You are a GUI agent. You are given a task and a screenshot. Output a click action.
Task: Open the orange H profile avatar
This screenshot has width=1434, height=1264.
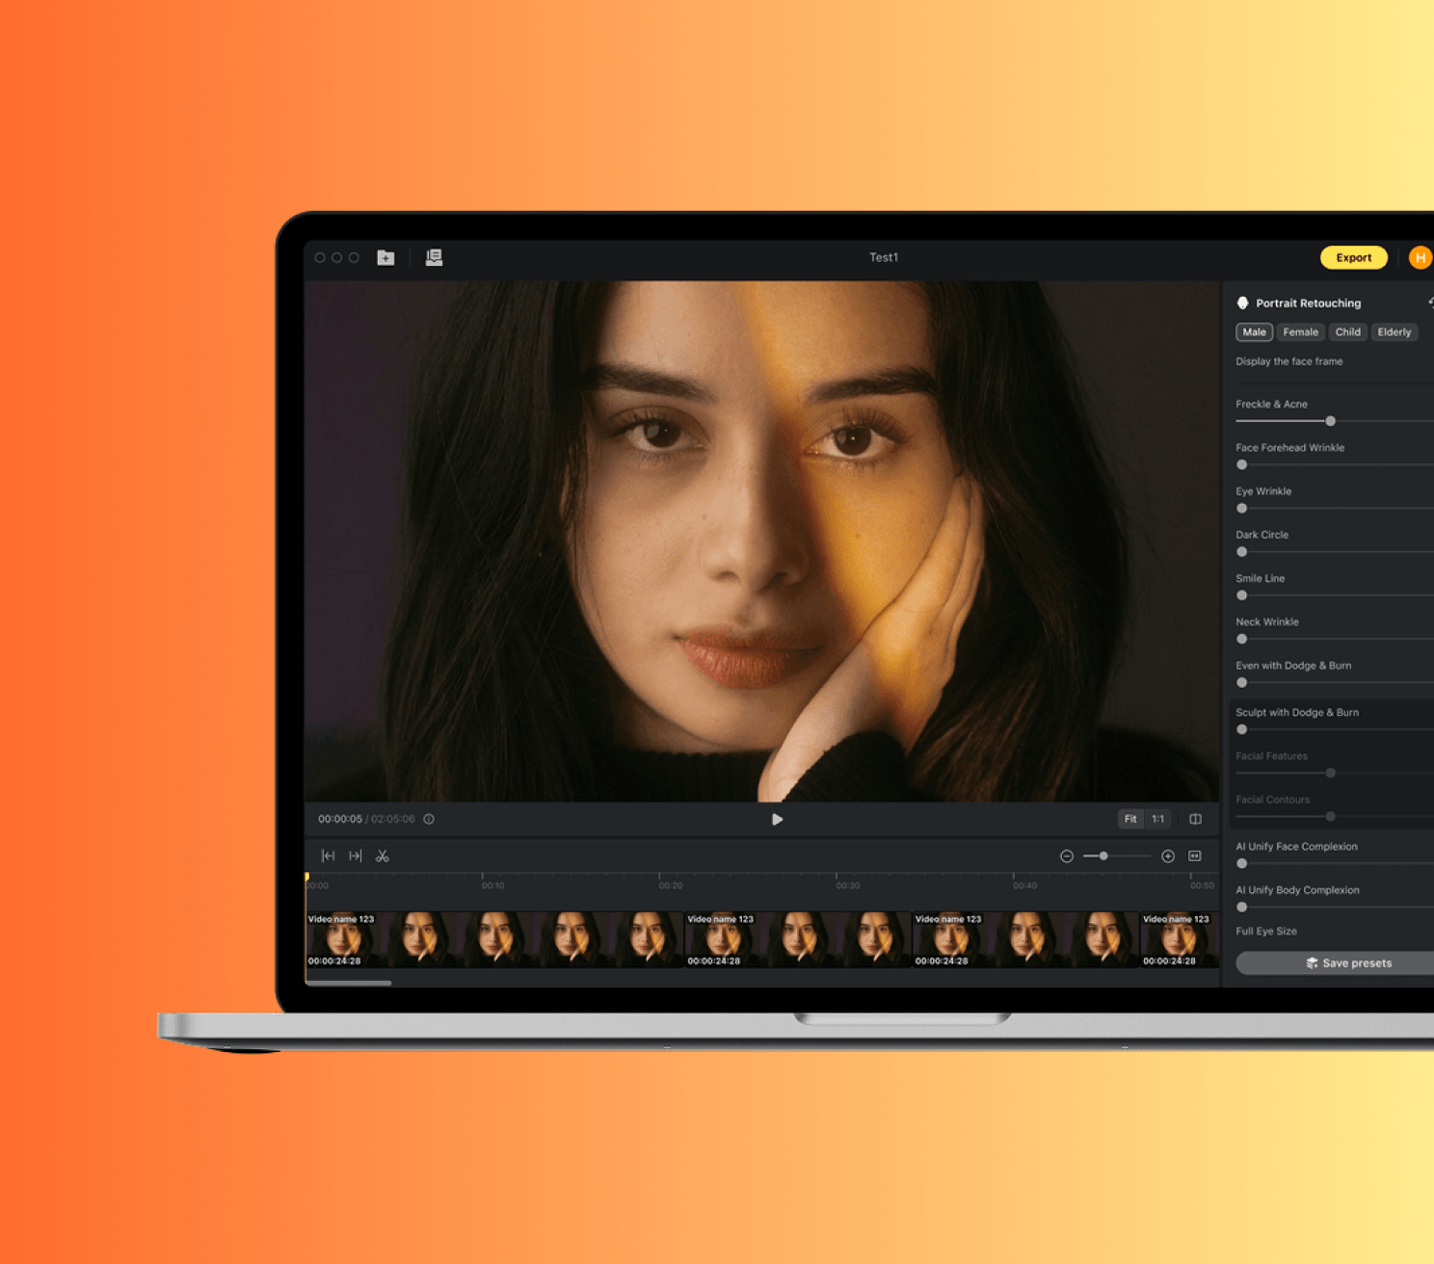(x=1420, y=257)
